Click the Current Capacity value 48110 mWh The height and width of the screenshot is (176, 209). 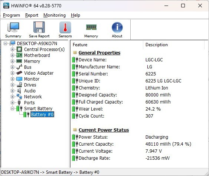(168, 144)
